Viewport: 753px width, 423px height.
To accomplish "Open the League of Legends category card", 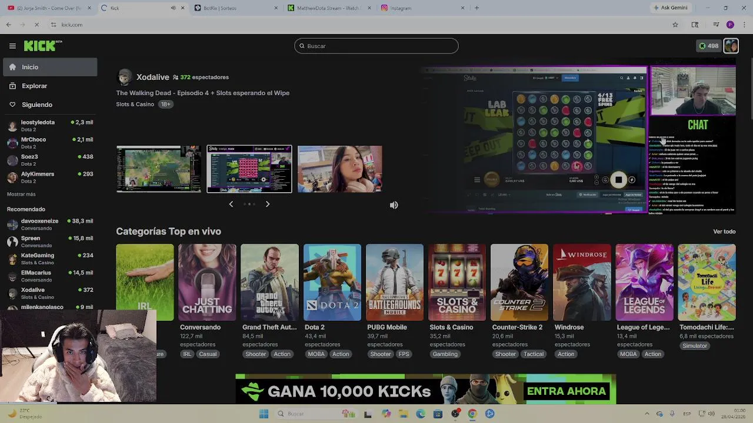I will pyautogui.click(x=644, y=282).
